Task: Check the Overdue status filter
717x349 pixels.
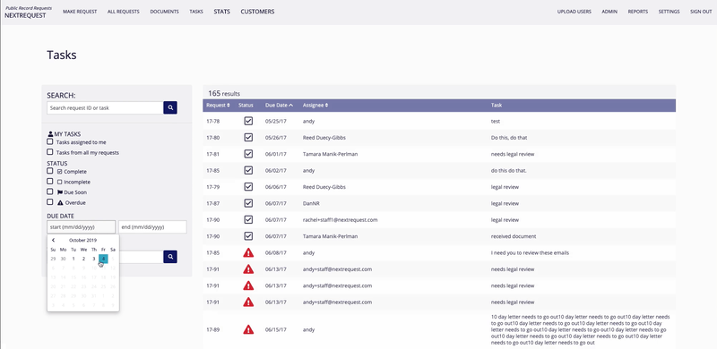Action: (50, 201)
